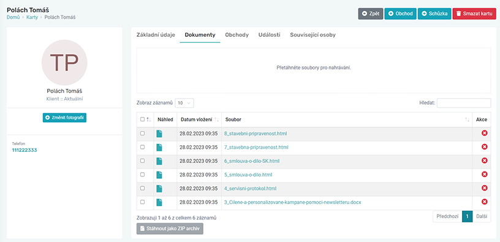Delete 4_servisni-protokol.html with its red X icon
The image size is (500, 242).
484,188
